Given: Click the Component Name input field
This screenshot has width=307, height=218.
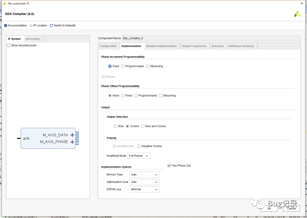Looking at the screenshot, I should 211,38.
